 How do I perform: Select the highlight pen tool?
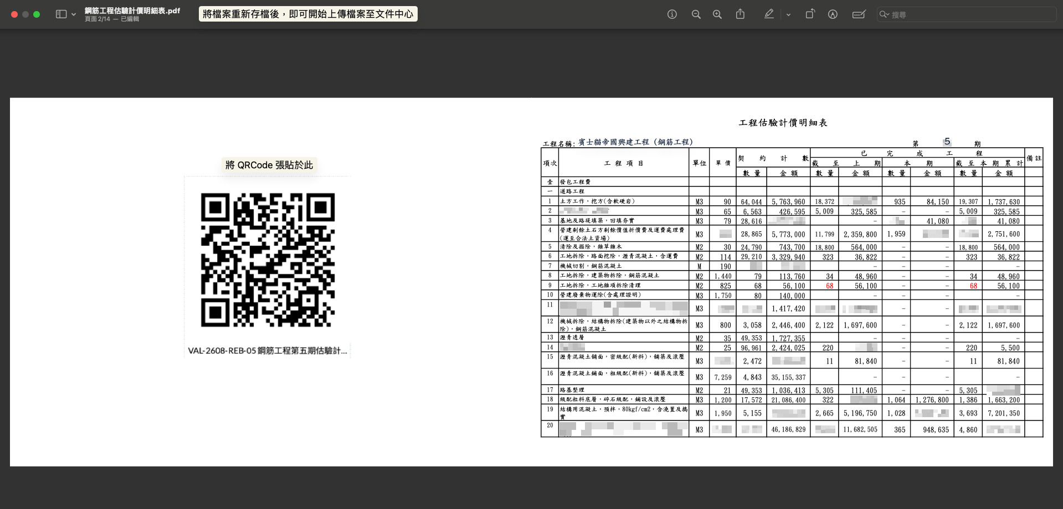click(769, 14)
